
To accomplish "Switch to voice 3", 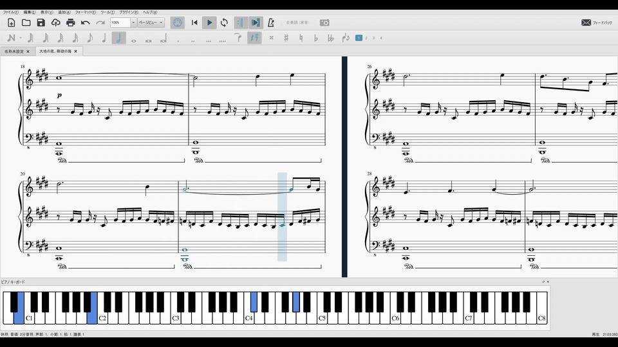I will click(373, 38).
